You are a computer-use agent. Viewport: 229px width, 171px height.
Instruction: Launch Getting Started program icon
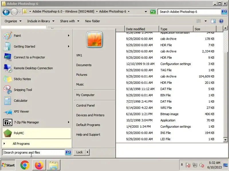[7, 46]
